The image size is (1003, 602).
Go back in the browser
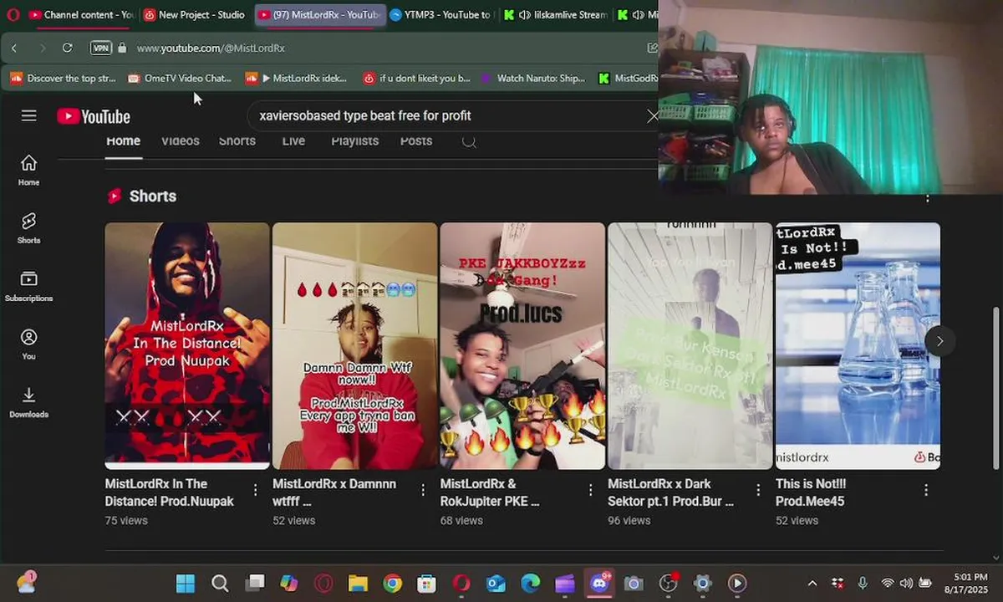click(x=14, y=48)
